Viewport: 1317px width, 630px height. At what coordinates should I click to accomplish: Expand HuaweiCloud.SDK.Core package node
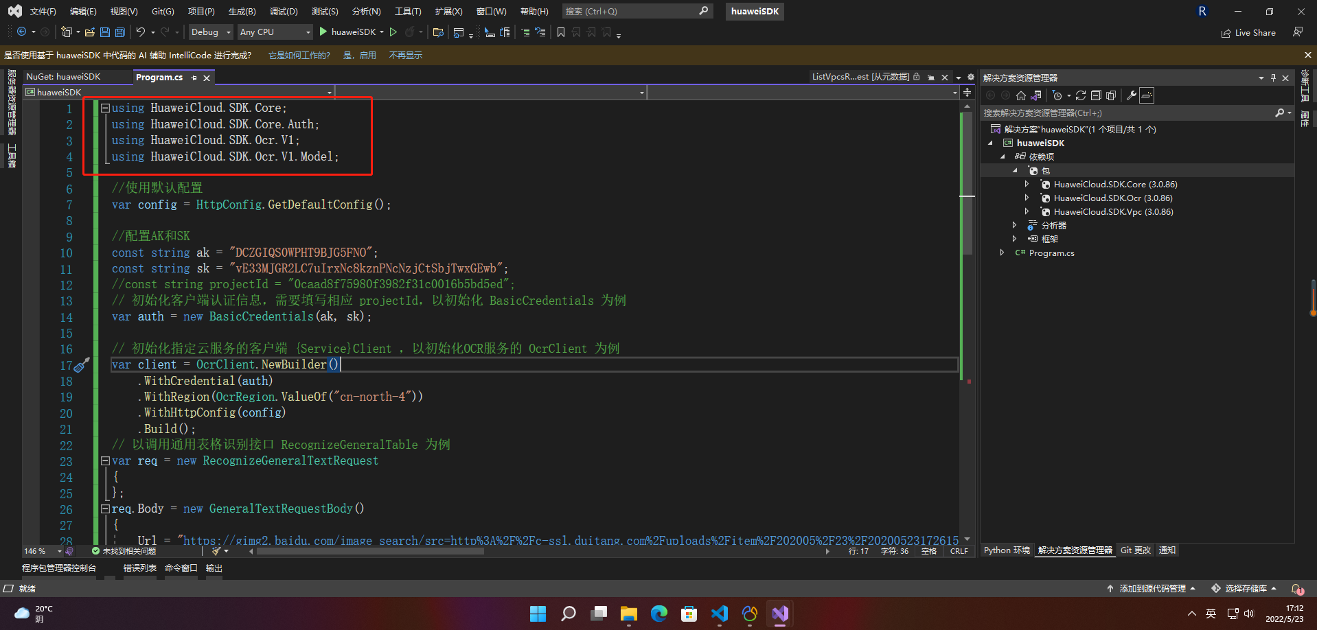(1027, 184)
